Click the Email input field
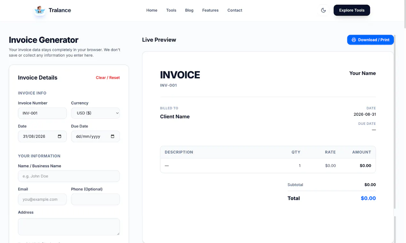 (42, 199)
